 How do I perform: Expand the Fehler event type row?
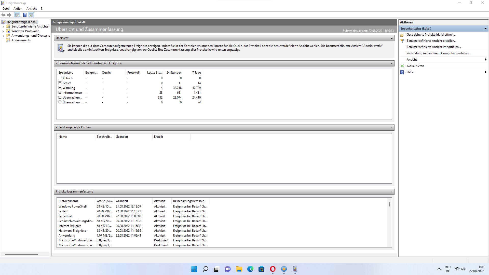coord(60,83)
